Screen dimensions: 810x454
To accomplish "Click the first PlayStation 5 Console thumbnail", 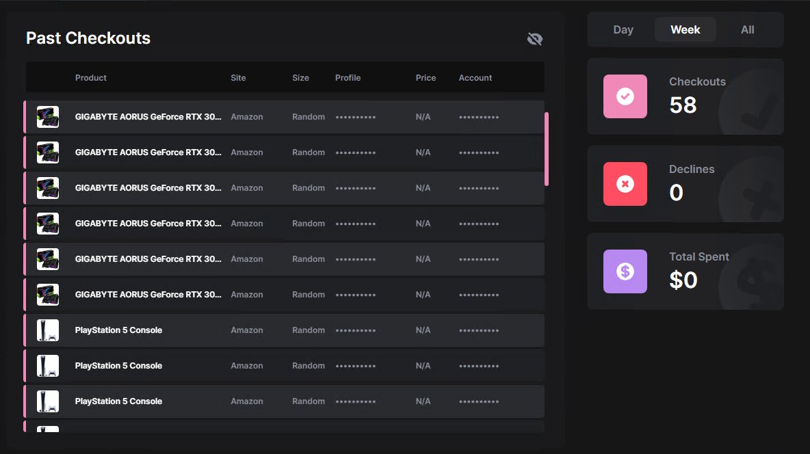I will point(47,330).
